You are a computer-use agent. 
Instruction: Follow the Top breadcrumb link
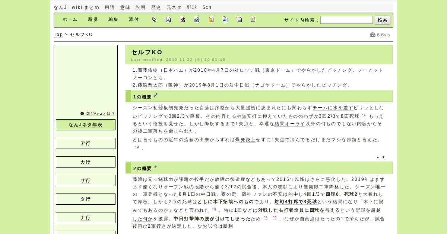(58, 35)
